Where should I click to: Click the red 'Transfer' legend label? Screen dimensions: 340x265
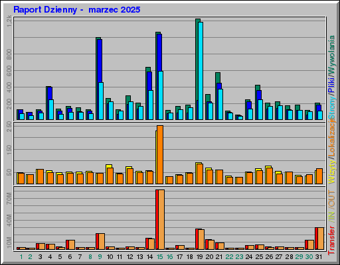(331, 240)
